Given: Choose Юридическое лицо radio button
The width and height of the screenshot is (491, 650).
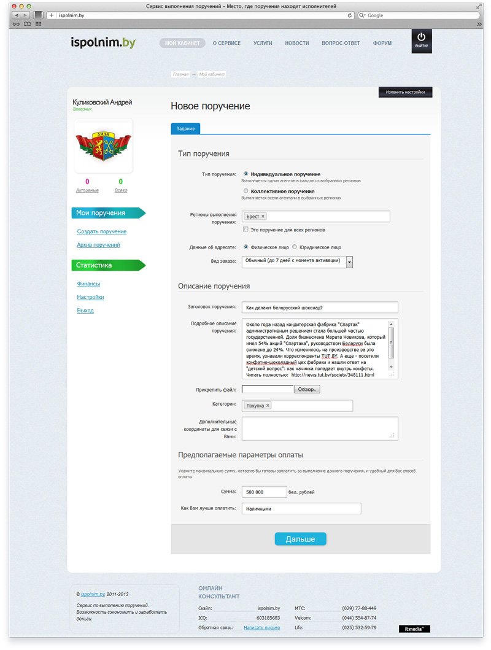Looking at the screenshot, I should click(295, 247).
